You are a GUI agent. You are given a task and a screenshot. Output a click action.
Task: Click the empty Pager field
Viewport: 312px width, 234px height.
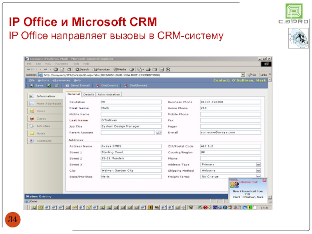[230, 126]
